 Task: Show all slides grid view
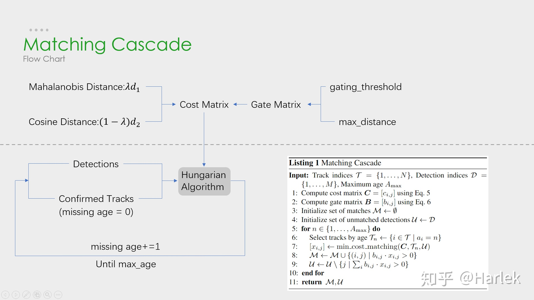pos(37,295)
